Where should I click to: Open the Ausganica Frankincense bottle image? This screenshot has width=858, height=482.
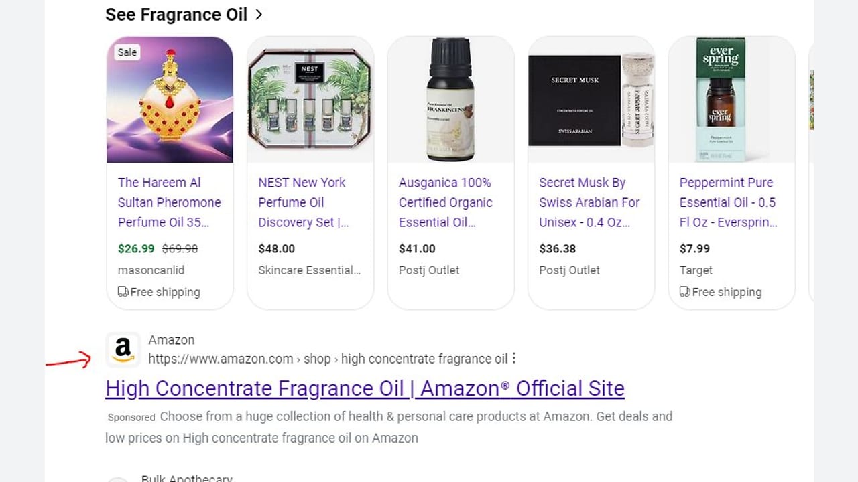pos(451,100)
